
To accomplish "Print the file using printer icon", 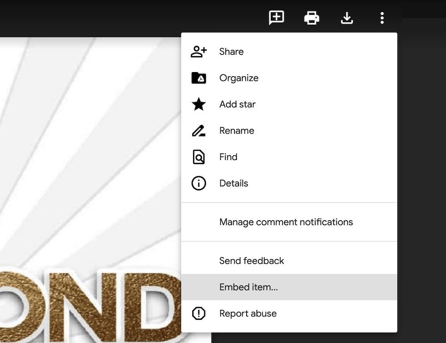I will click(312, 18).
